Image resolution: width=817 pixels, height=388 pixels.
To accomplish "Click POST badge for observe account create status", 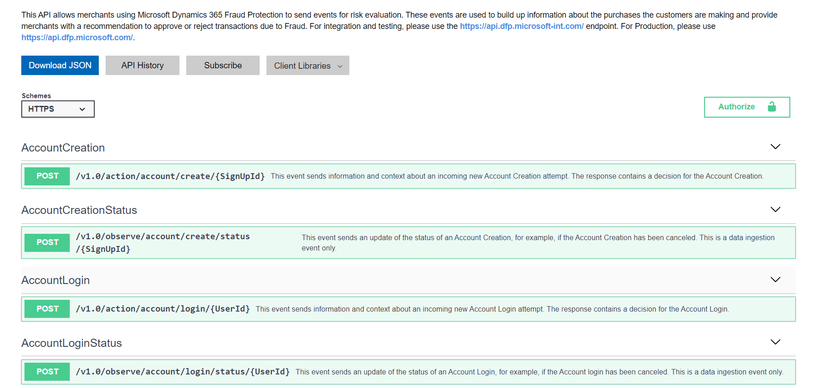I will (47, 242).
